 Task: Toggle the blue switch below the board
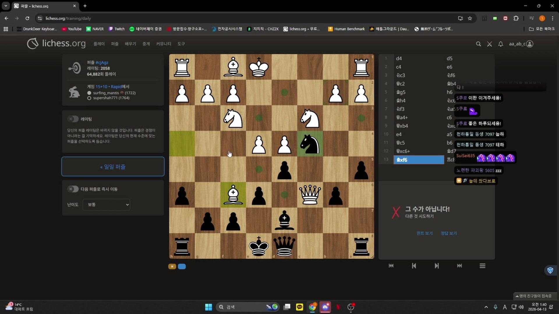pos(182,267)
